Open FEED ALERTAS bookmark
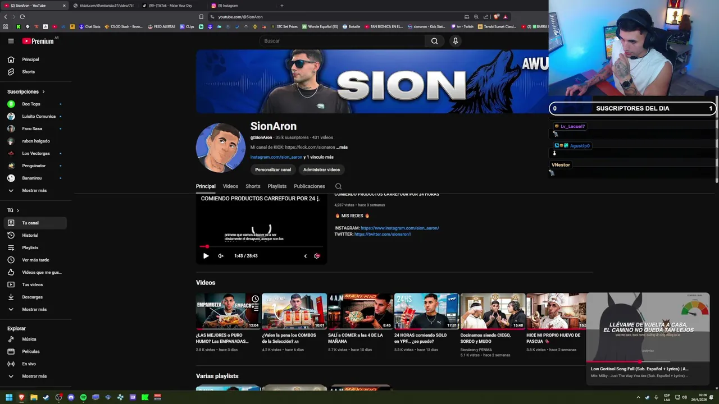The height and width of the screenshot is (404, 719). coord(162,26)
